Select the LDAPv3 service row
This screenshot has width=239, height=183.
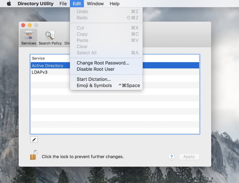coord(115,72)
